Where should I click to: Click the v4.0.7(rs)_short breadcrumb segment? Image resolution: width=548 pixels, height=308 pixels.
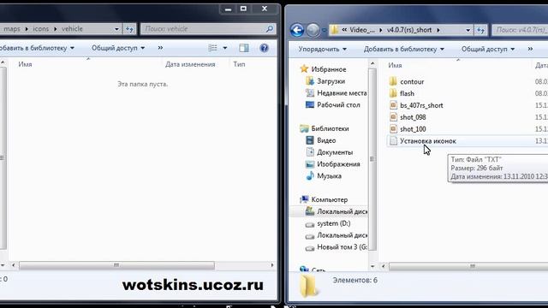(x=409, y=30)
